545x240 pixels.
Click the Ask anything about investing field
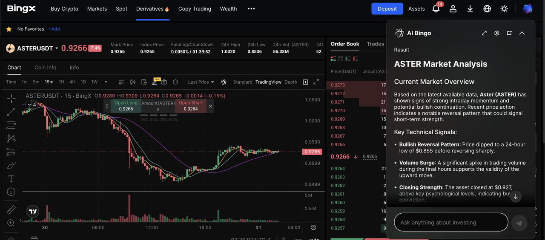coord(451,223)
